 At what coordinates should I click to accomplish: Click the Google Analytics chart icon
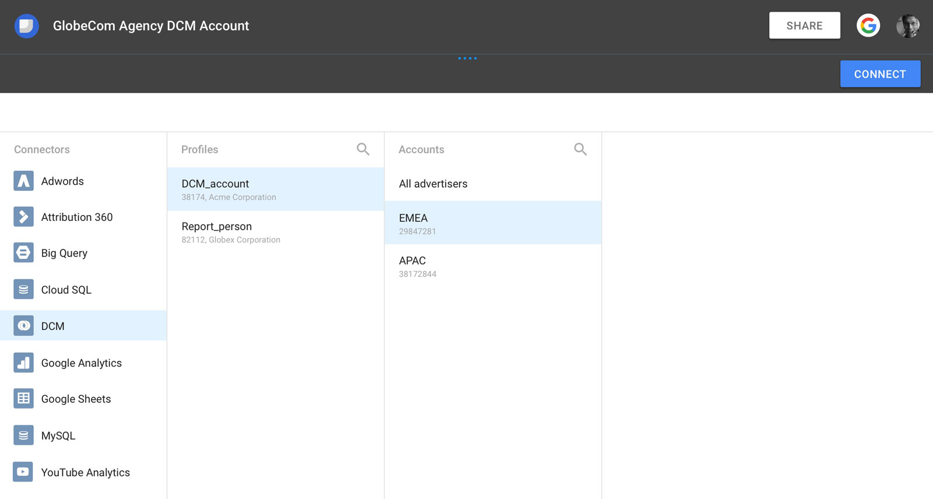(23, 363)
